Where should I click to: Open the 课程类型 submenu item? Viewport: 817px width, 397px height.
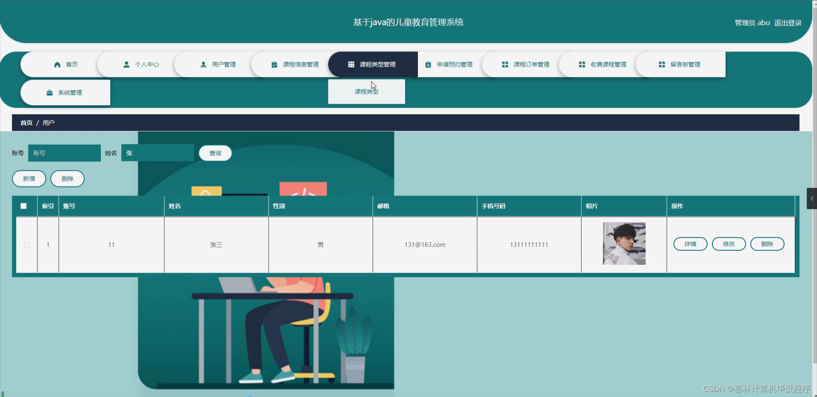(366, 91)
